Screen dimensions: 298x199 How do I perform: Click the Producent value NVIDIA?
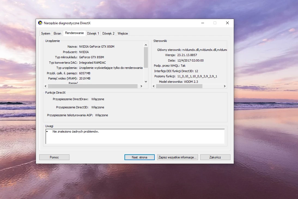click(84, 52)
